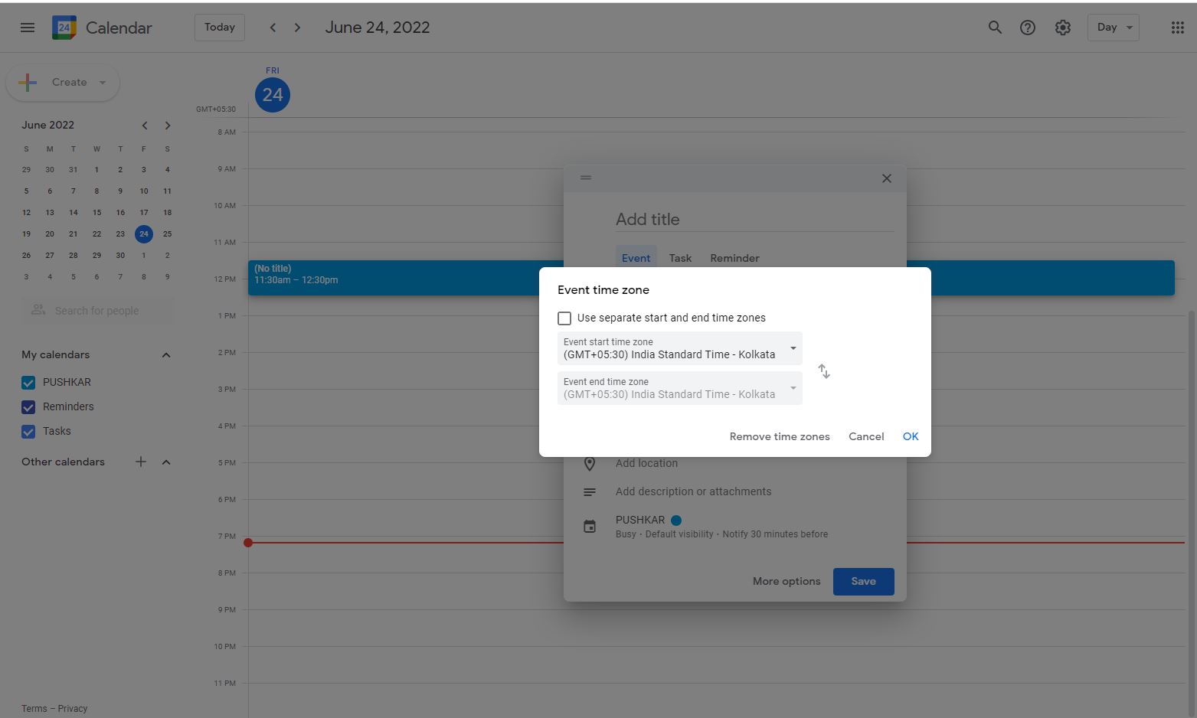Switch to the Reminder tab
The image size is (1197, 718).
[734, 258]
